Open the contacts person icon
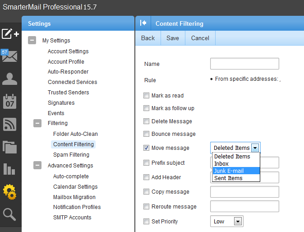The height and width of the screenshot is (232, 304). (10, 79)
